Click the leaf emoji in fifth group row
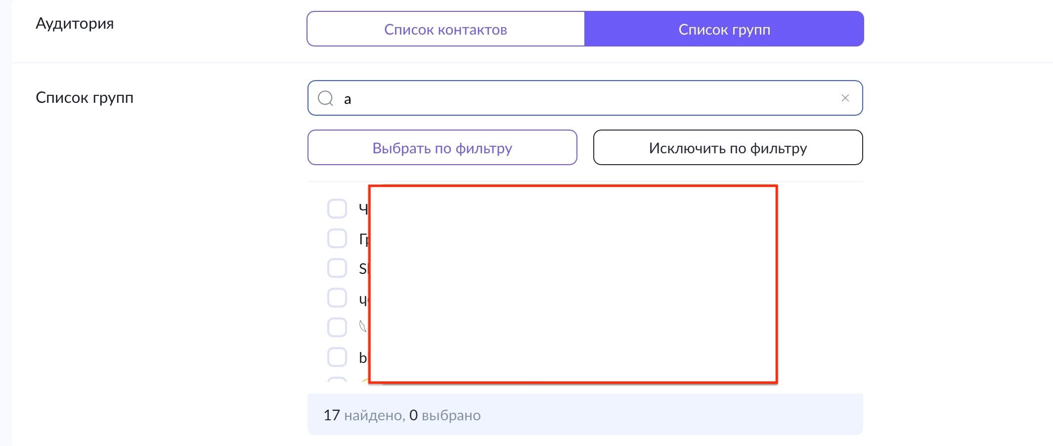 pyautogui.click(x=363, y=326)
